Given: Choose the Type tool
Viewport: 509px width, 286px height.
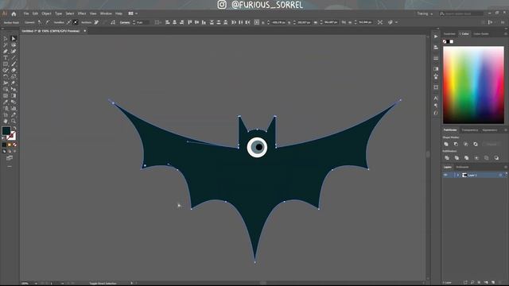Looking at the screenshot, I should (6, 58).
